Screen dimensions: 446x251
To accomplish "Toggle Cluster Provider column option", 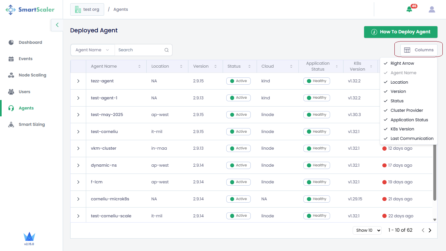I will (x=408, y=110).
